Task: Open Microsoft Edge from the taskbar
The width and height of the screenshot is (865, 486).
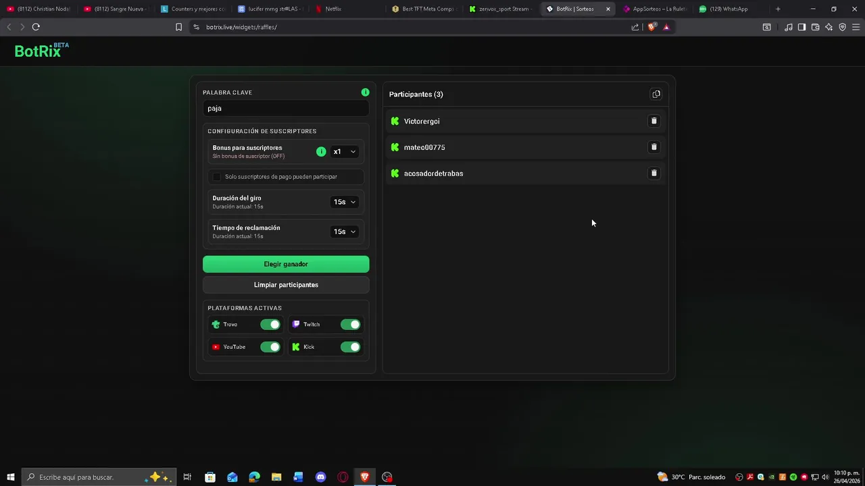Action: 254,477
